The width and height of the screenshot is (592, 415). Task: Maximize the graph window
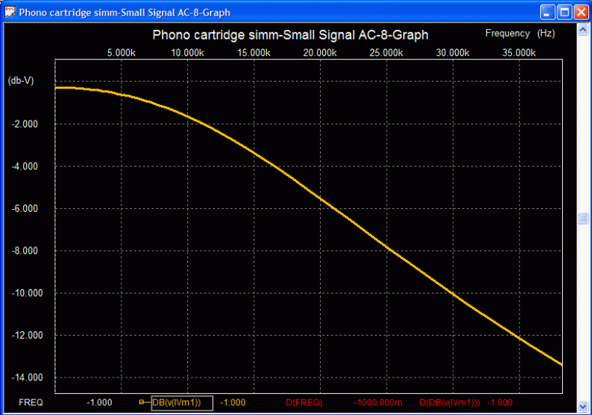click(564, 12)
